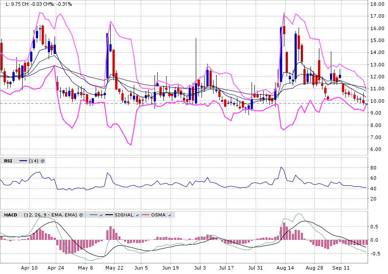Viewport: 388px width, 274px height.
Task: Click the blue RSI line color swatch
Action: (23, 161)
